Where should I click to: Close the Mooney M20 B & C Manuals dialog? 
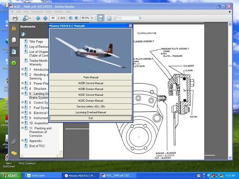click(130, 26)
